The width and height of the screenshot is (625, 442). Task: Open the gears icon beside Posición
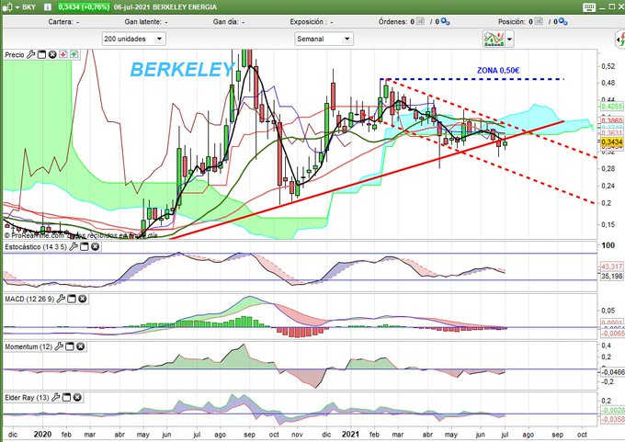click(562, 21)
